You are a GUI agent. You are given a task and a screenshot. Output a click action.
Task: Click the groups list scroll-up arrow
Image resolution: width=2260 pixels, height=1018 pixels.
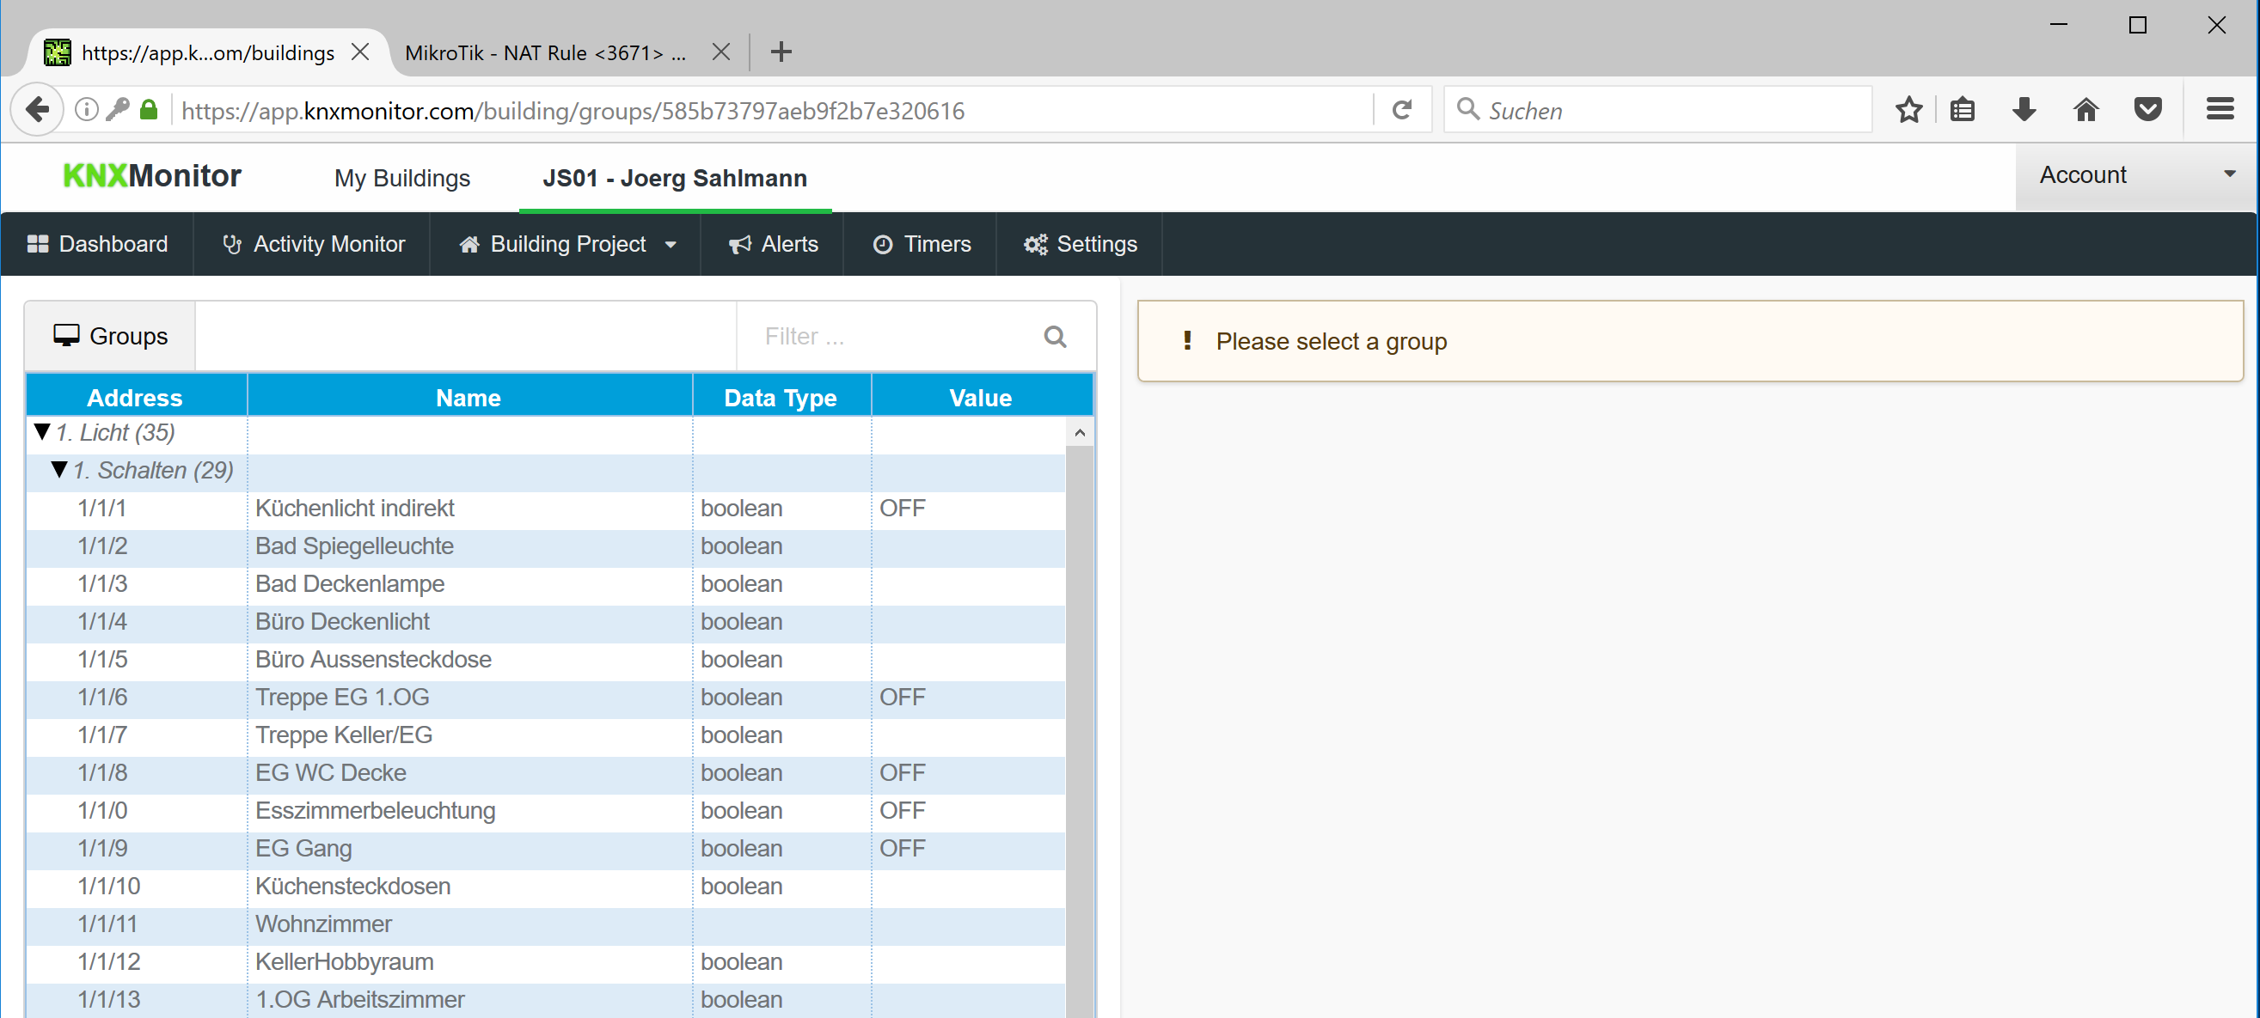(x=1079, y=433)
